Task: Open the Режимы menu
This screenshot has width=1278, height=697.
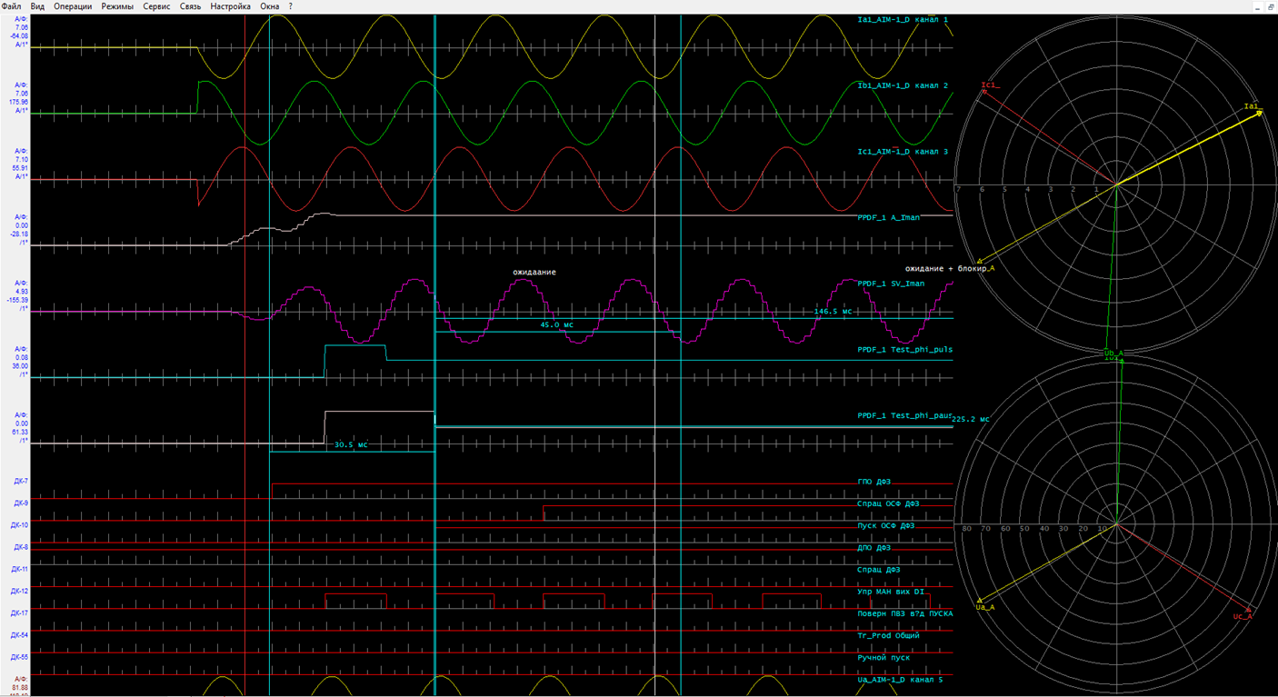Action: (x=117, y=6)
